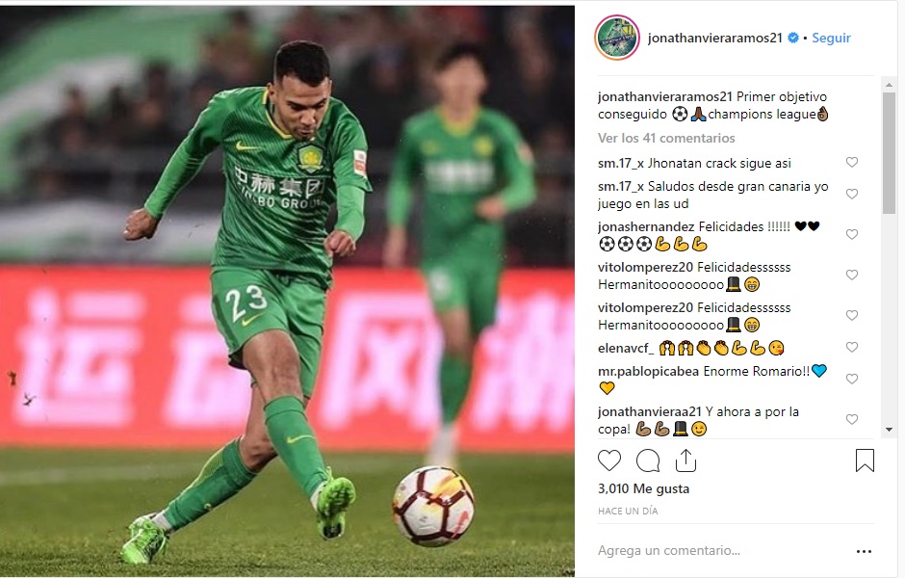The image size is (905, 578).
Task: Click the verified badge next to the username
Action: pyautogui.click(x=793, y=38)
